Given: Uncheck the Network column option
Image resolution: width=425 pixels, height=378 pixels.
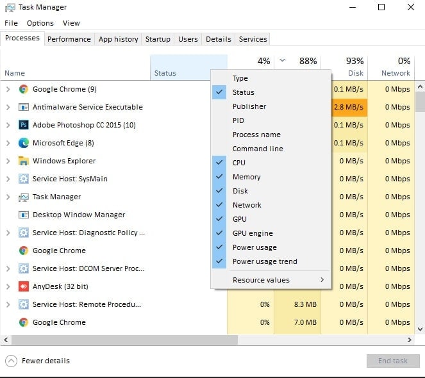Looking at the screenshot, I should point(271,205).
